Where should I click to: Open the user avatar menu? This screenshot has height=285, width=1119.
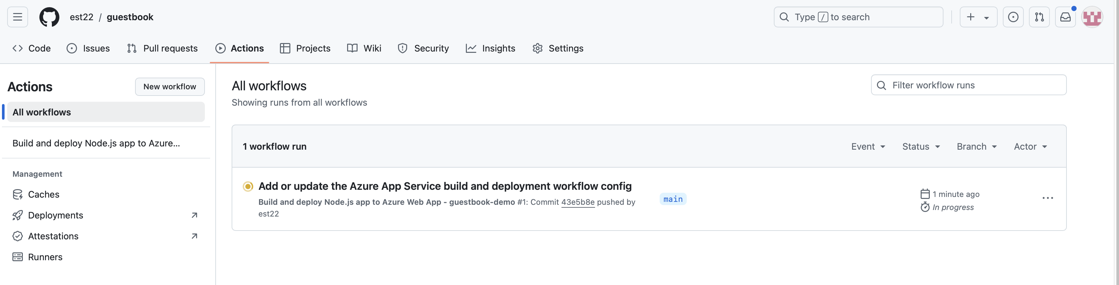[1092, 17]
